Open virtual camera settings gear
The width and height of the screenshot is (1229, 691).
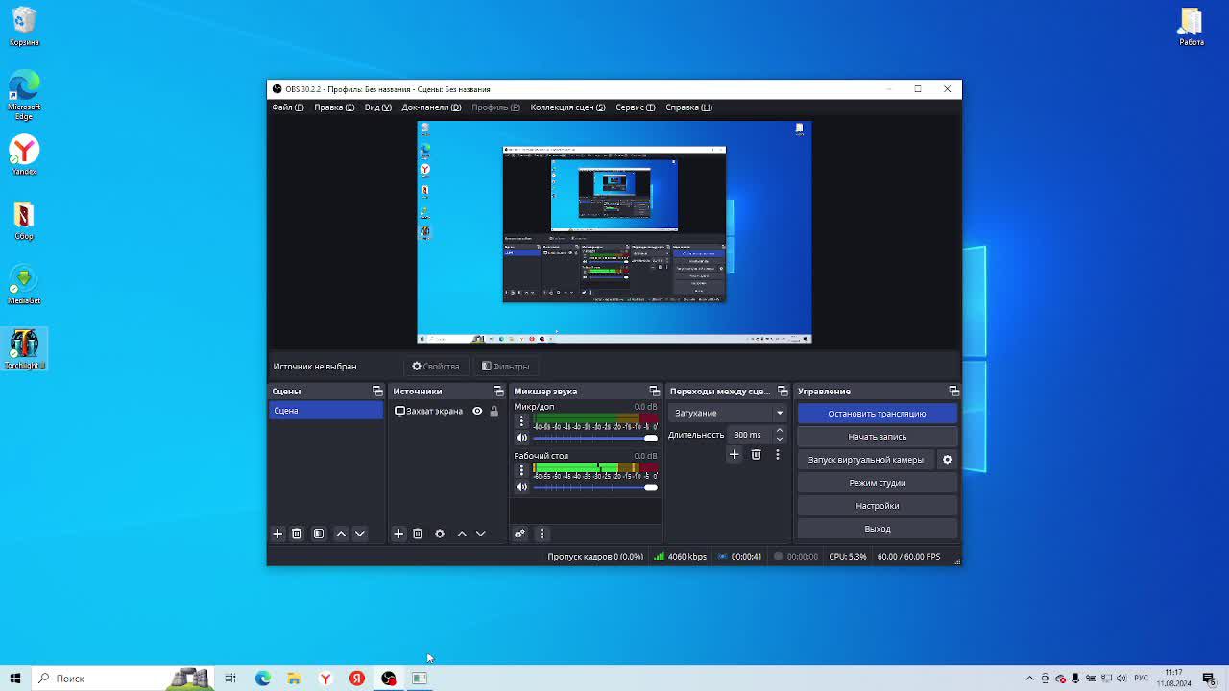pos(947,460)
